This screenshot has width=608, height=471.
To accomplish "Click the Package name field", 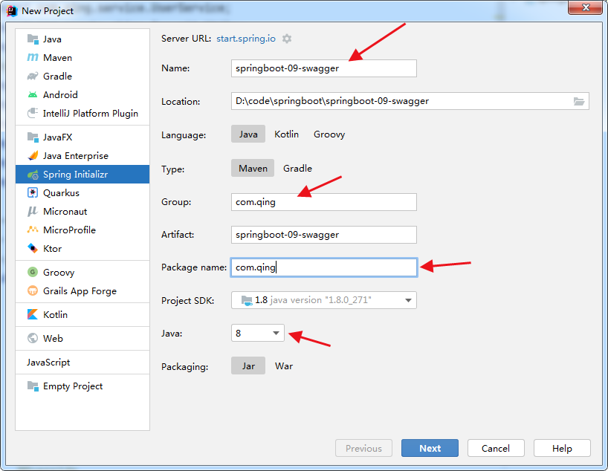I will (324, 267).
